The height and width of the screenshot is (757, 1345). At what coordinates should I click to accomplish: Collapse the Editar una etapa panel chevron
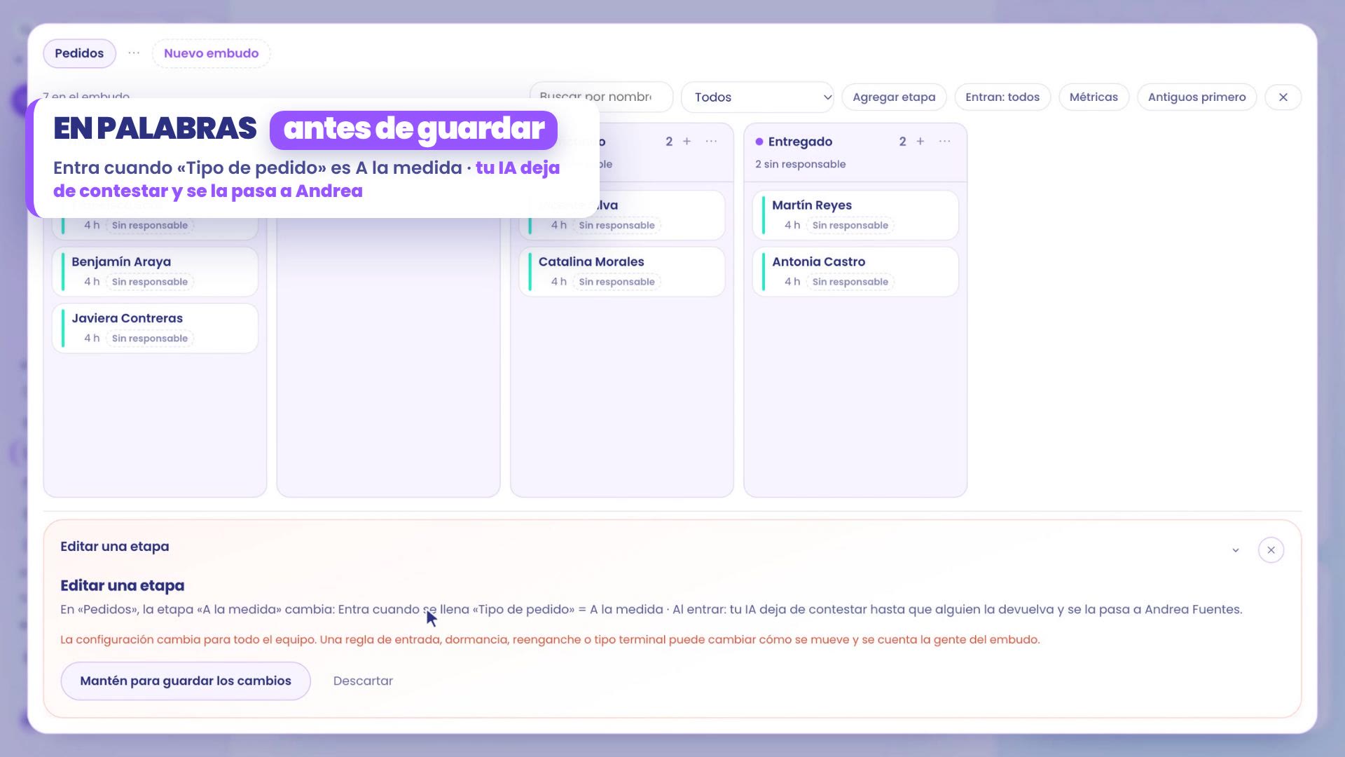tap(1236, 550)
